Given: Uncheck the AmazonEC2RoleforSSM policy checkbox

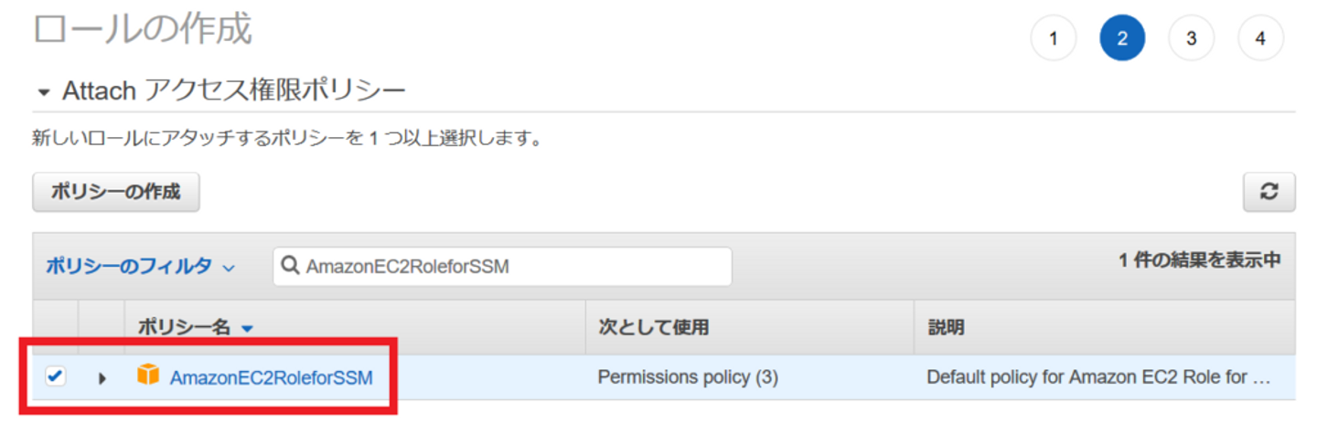Looking at the screenshot, I should pos(56,376).
